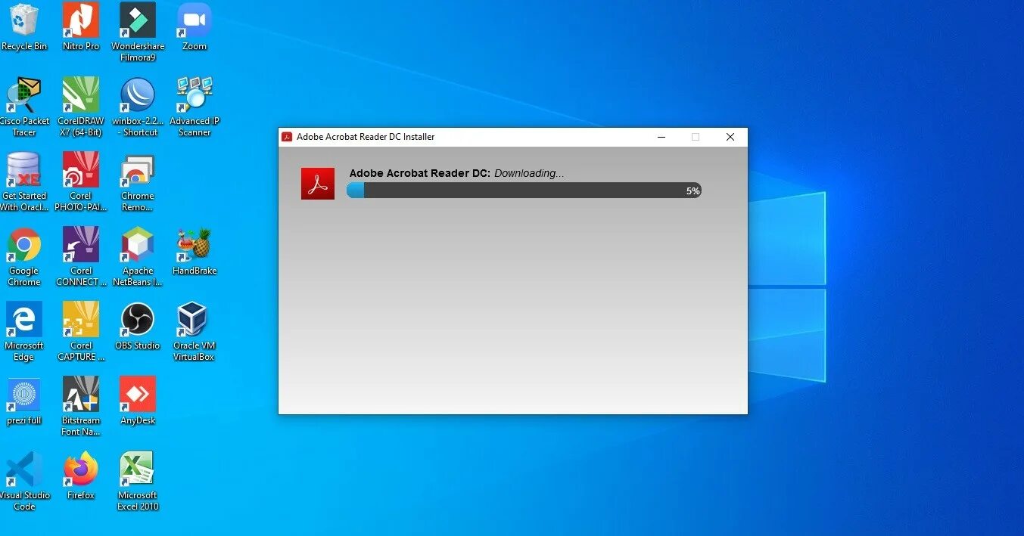Close the Adobe Acrobat Reader DC Installer
The width and height of the screenshot is (1024, 536).
tap(730, 137)
